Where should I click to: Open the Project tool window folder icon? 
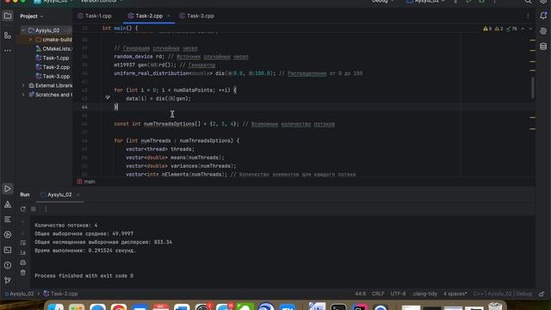pos(8,15)
